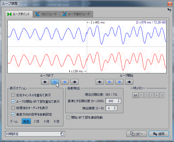Close the ループ調整 dialog

[x=170, y=4]
